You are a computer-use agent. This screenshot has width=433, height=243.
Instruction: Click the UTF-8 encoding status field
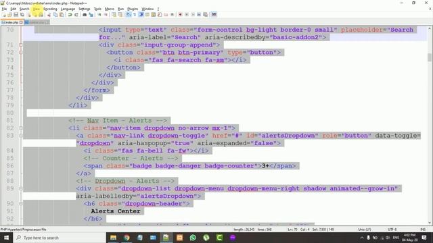click(x=392, y=230)
